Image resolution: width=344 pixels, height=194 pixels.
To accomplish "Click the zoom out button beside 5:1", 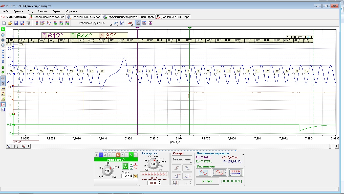I will point(9,146).
